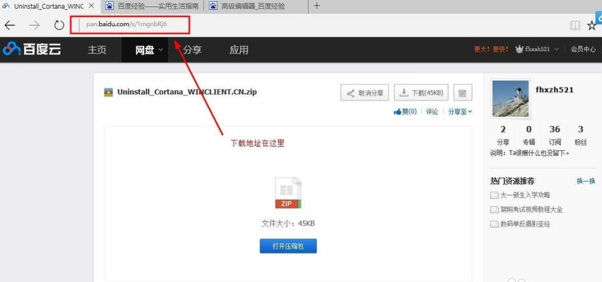Click the 打开压缩包 button
The height and width of the screenshot is (282, 602).
(288, 246)
